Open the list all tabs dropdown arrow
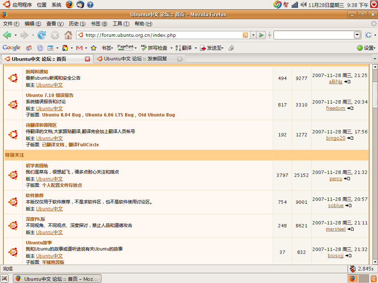 (375, 59)
